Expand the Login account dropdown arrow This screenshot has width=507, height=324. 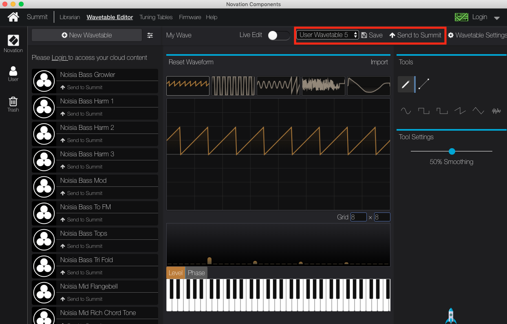(496, 18)
